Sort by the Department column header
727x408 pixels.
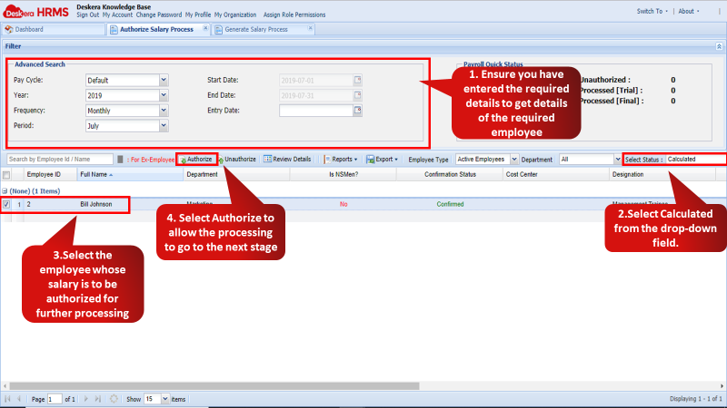pos(236,175)
